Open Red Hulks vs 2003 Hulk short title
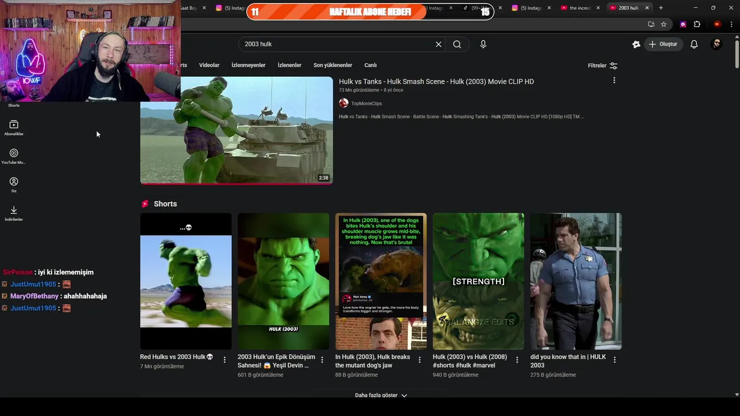The image size is (740, 416). (176, 357)
